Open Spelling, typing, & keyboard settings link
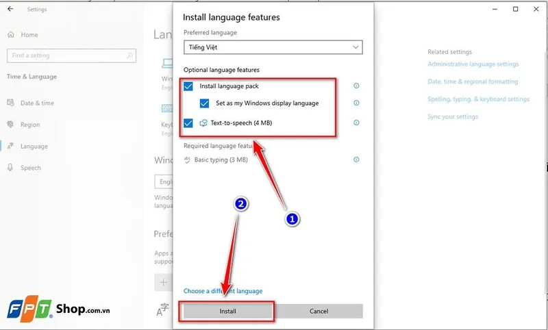The image size is (548, 330). pos(478,99)
